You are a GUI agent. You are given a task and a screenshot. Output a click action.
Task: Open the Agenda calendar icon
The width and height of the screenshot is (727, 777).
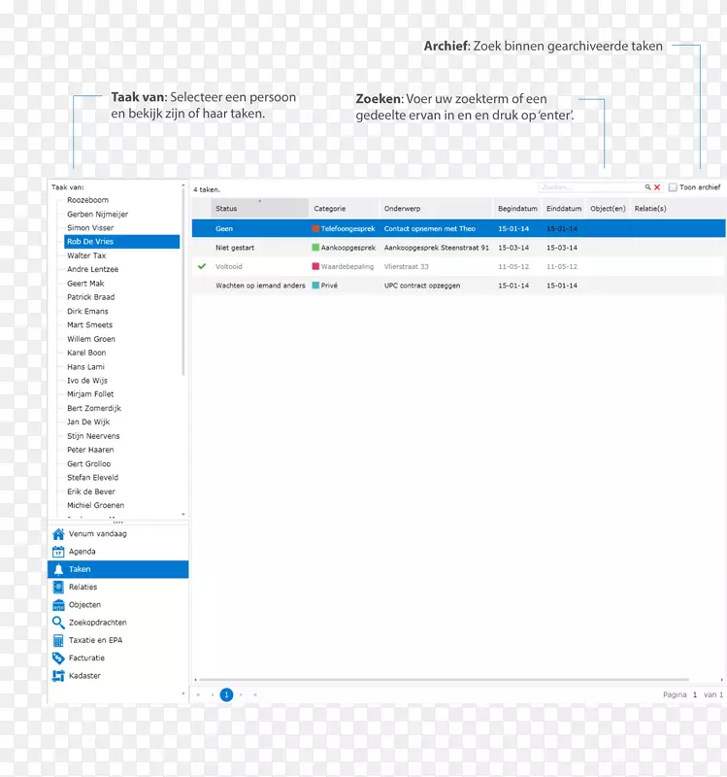tap(58, 552)
